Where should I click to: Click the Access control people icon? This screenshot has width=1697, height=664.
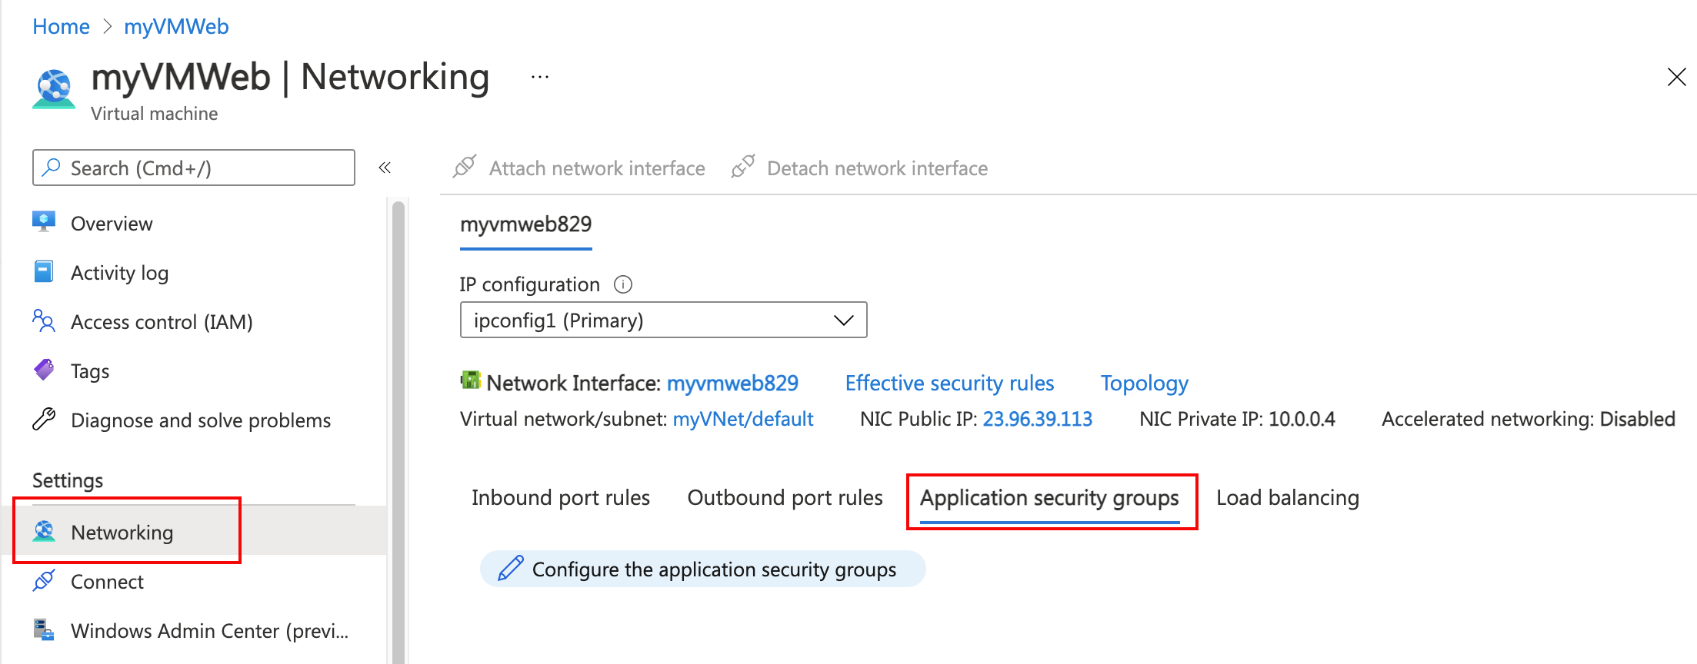point(44,320)
